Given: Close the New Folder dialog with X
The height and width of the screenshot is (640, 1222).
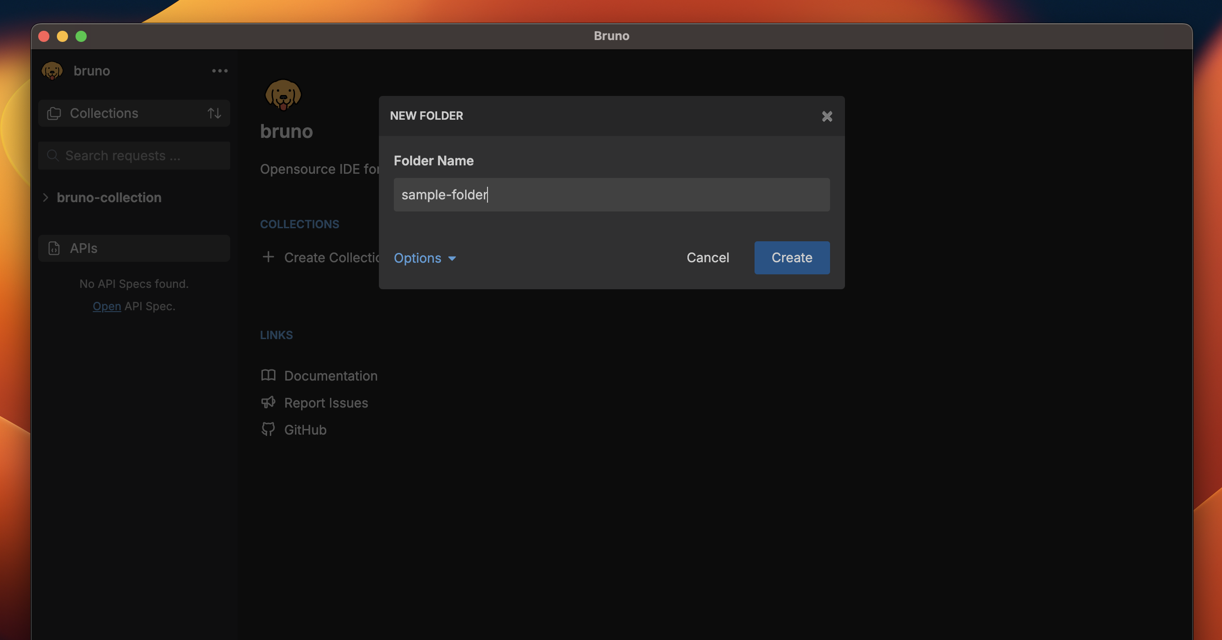Looking at the screenshot, I should pyautogui.click(x=827, y=116).
